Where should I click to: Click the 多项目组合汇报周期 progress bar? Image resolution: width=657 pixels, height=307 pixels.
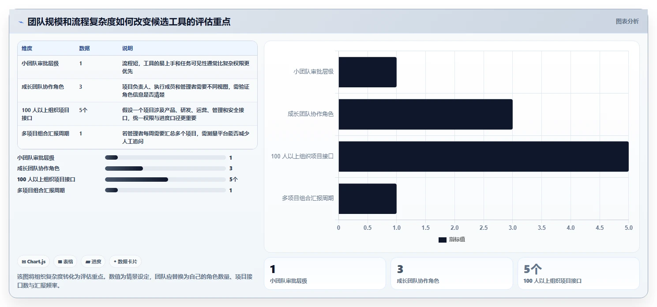pos(165,191)
